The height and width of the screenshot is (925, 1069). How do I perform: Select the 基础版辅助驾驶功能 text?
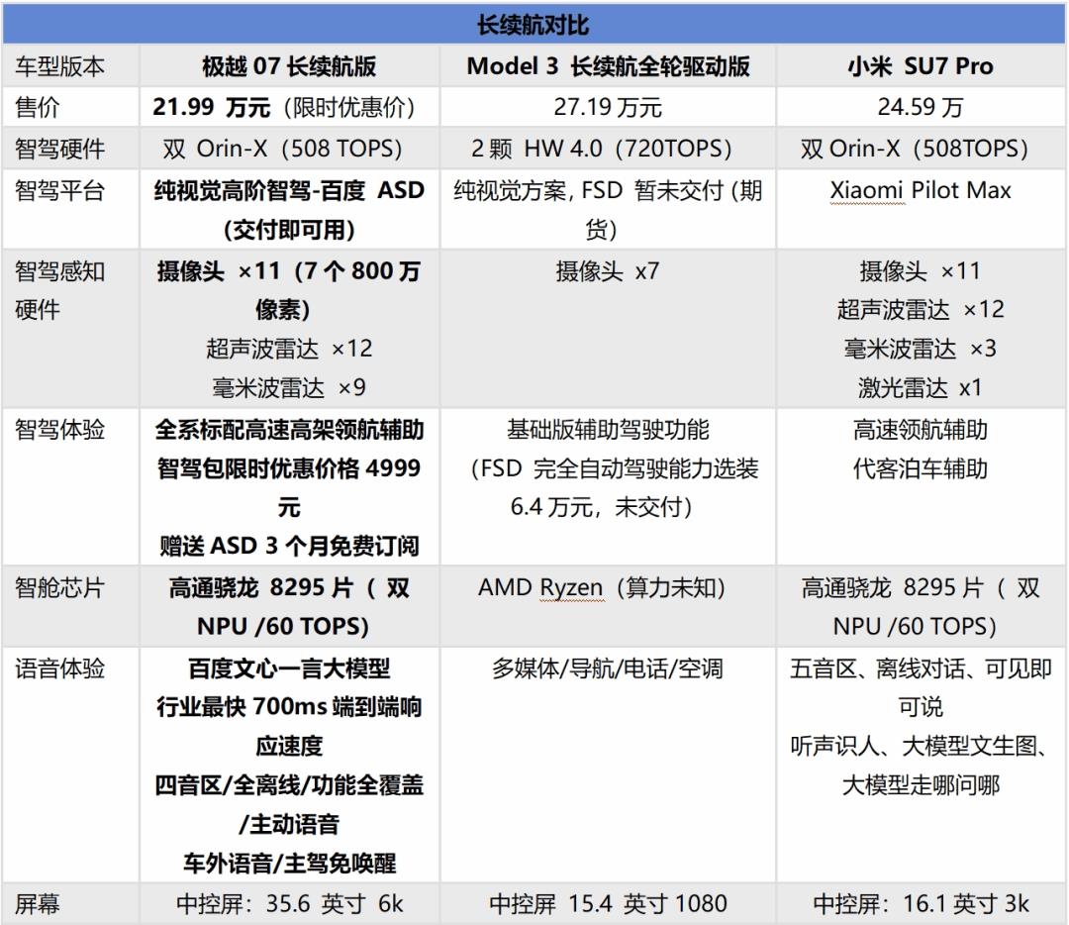(608, 430)
